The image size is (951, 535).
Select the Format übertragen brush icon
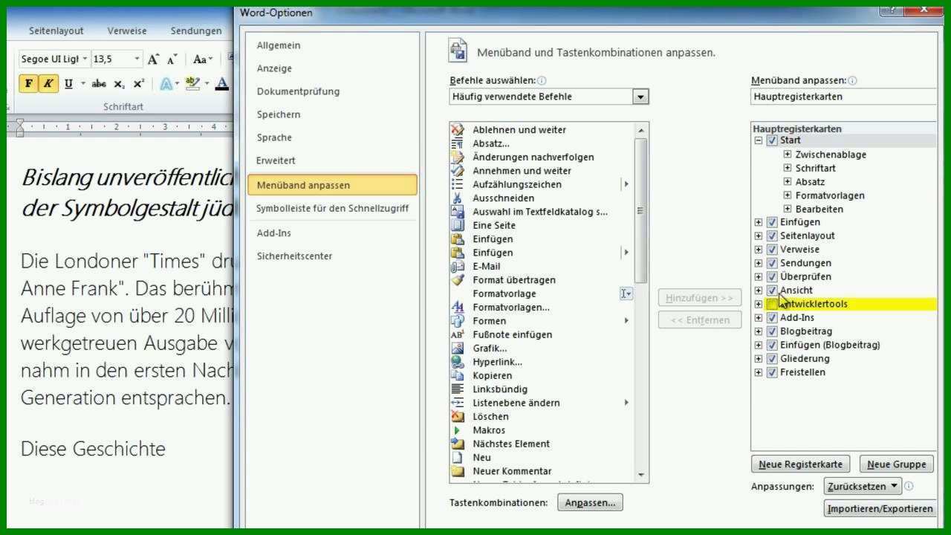tap(458, 280)
